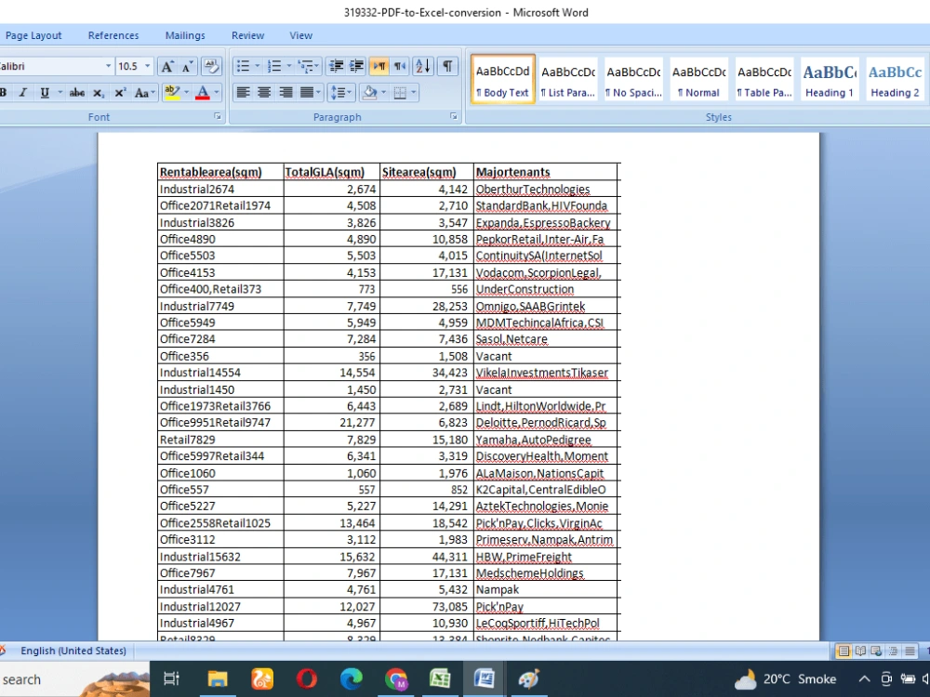Click the Grow Font icon

(x=167, y=66)
